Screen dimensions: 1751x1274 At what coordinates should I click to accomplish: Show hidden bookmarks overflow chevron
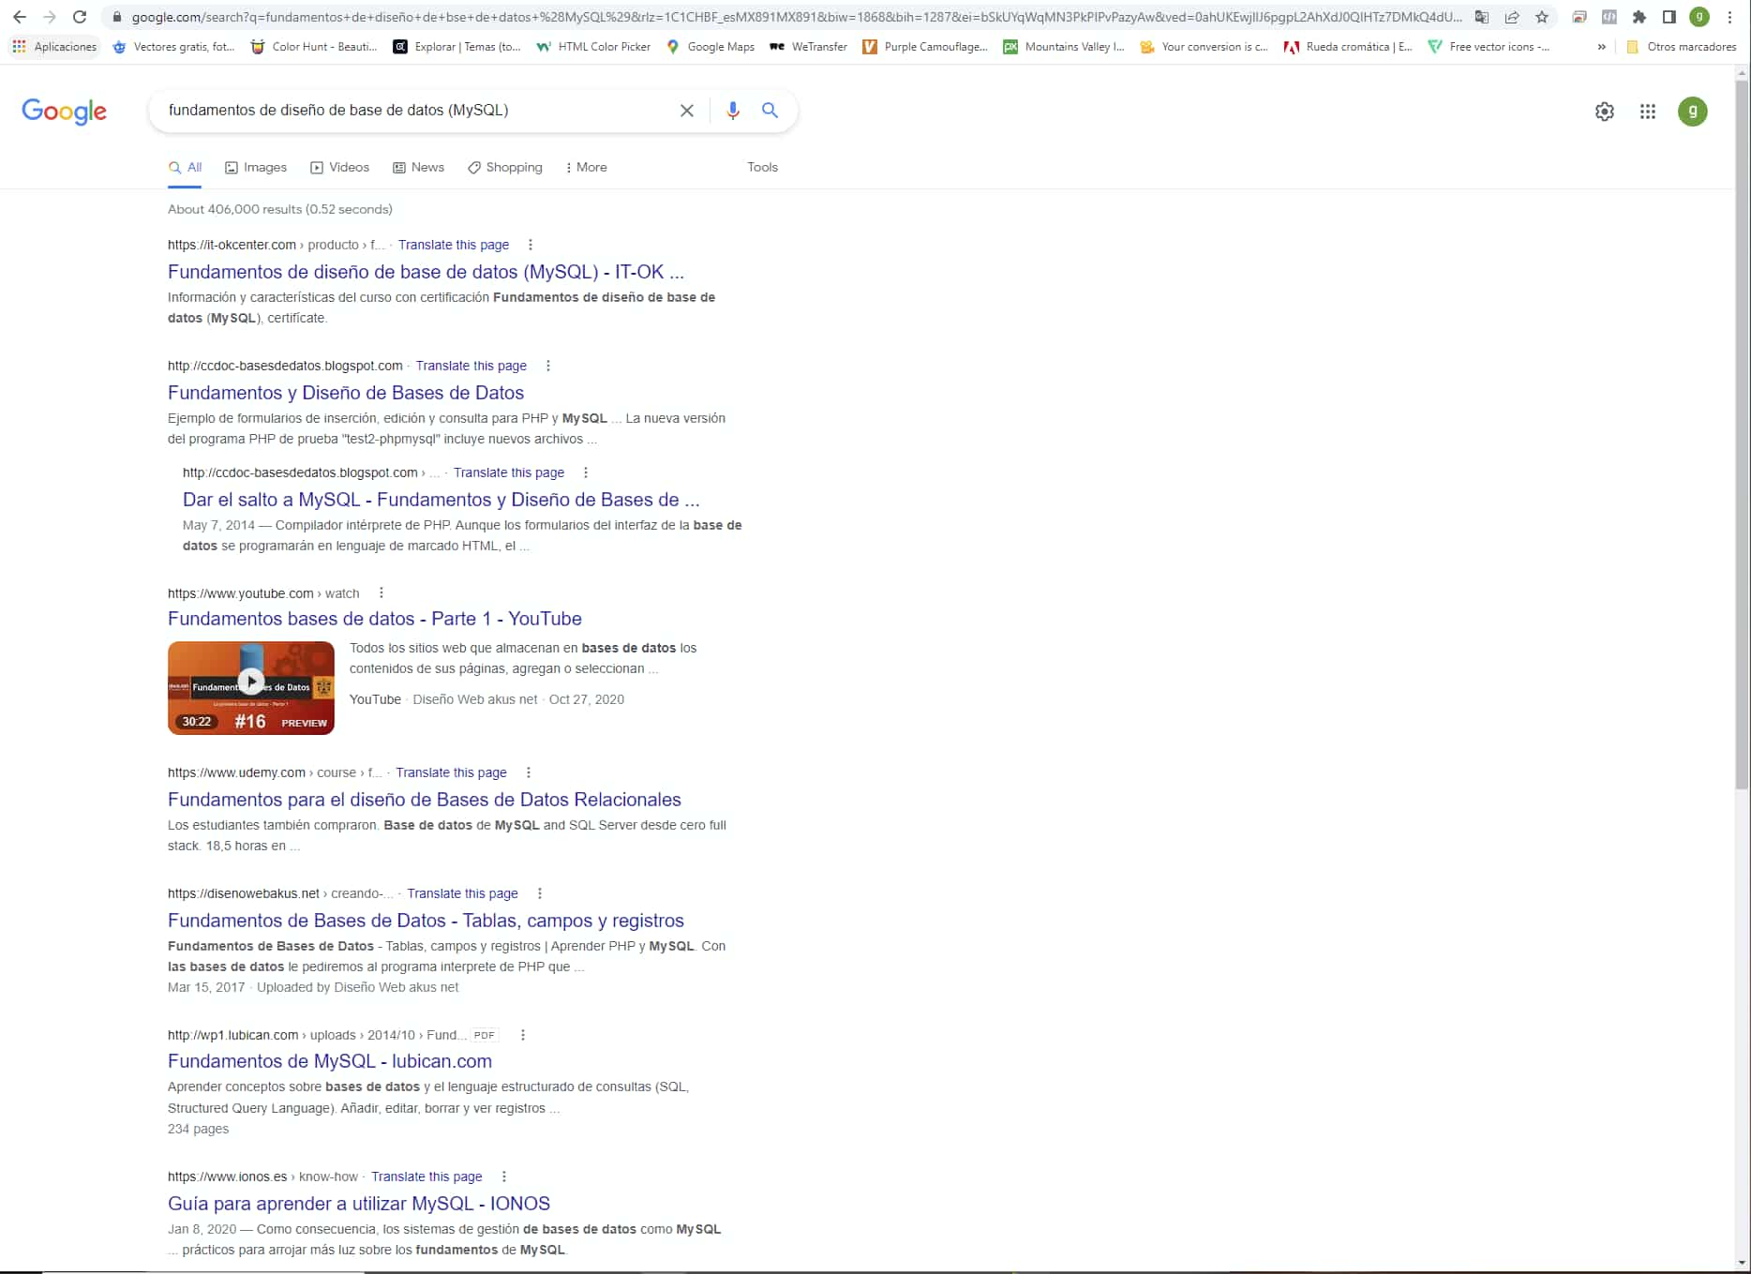1601,47
